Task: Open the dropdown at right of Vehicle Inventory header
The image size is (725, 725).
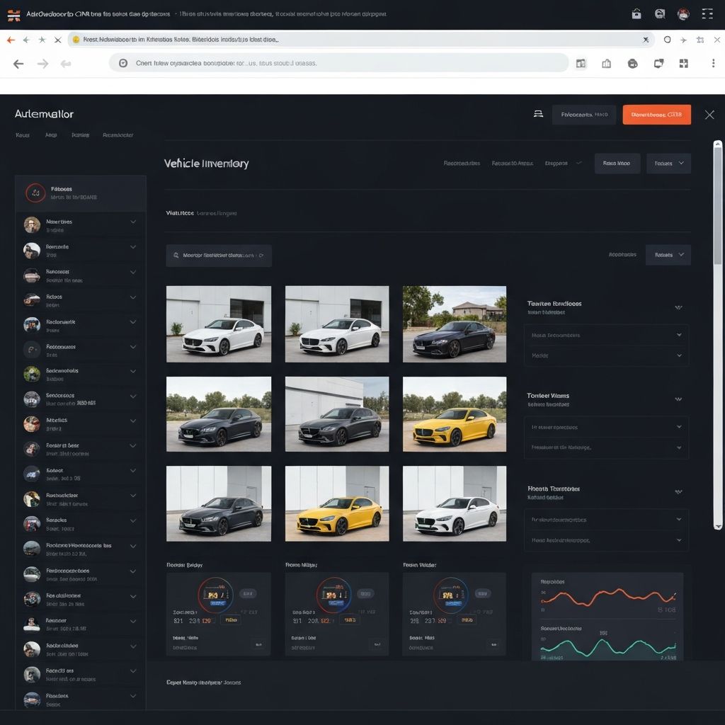Action: tap(668, 164)
